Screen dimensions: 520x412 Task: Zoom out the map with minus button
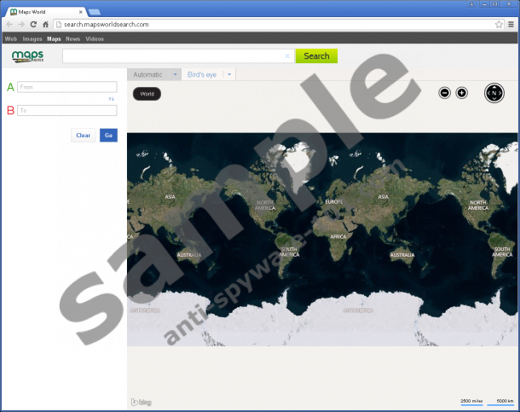[444, 93]
